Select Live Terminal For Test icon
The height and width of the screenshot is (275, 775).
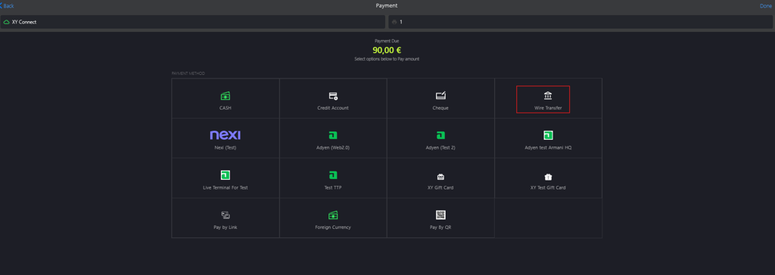pyautogui.click(x=226, y=175)
